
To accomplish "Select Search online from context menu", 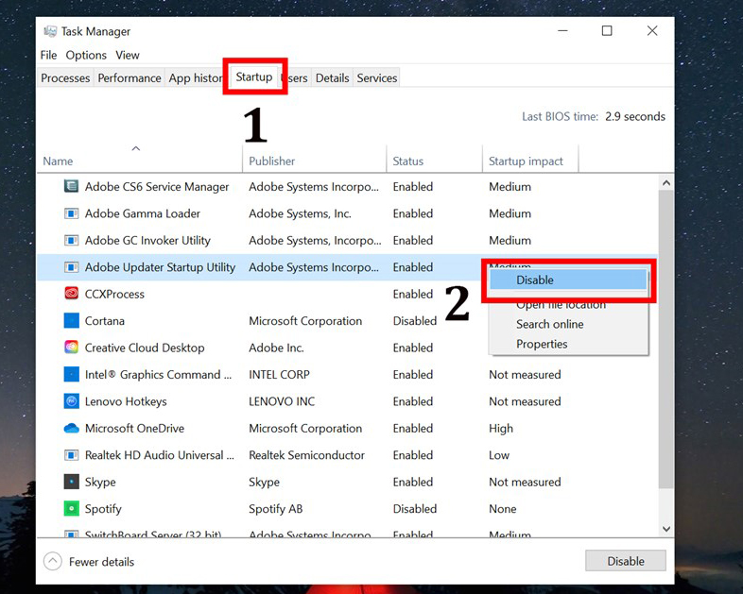I will (549, 324).
